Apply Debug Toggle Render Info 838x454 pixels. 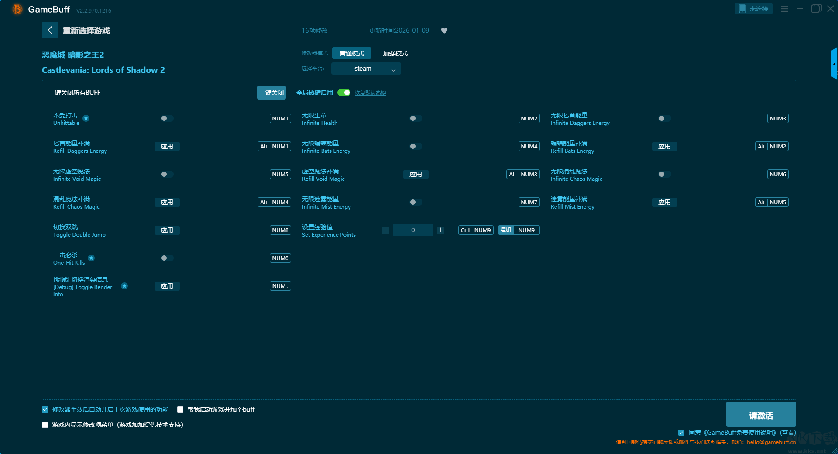pos(167,286)
